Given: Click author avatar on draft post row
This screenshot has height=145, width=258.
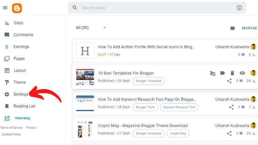Looking at the screenshot, I should click(253, 47).
